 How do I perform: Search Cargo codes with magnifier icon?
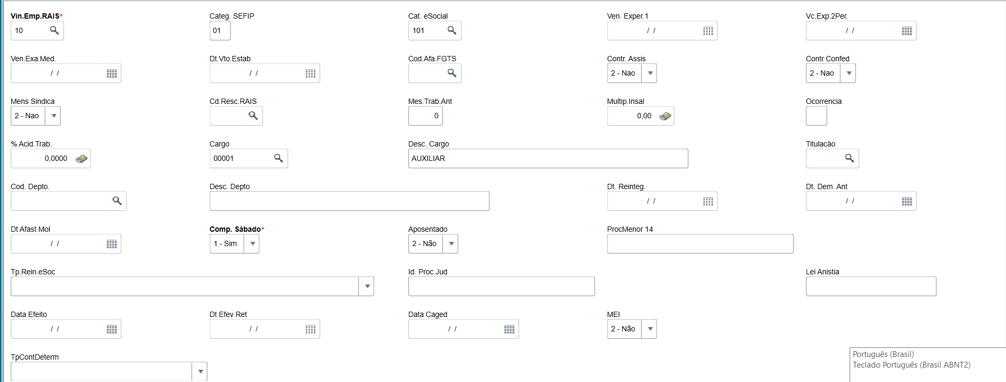(x=279, y=158)
